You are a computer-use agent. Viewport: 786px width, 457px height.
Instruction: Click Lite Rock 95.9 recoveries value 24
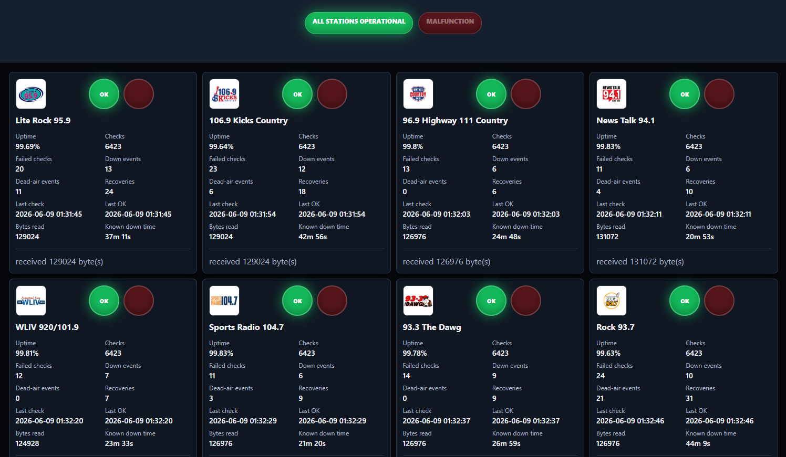point(109,192)
